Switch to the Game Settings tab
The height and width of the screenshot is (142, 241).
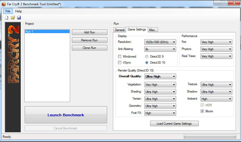click(137, 29)
